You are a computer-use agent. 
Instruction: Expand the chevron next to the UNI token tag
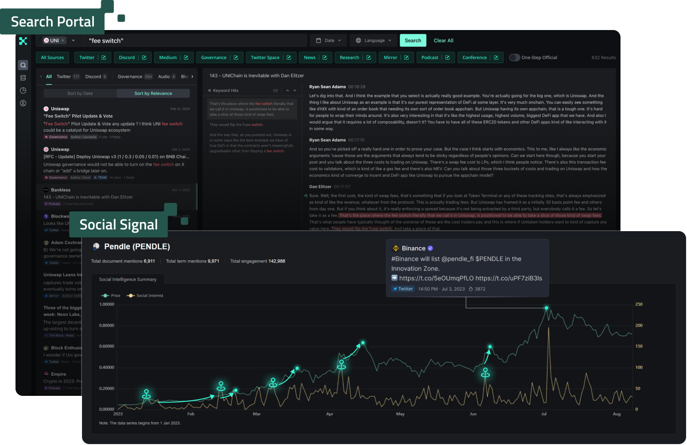pos(73,40)
